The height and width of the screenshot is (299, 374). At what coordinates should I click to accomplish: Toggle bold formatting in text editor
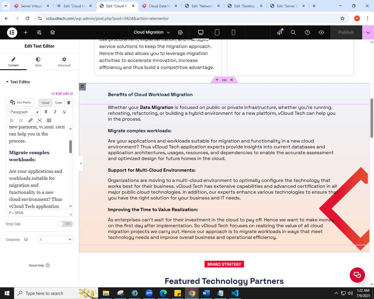46,112
